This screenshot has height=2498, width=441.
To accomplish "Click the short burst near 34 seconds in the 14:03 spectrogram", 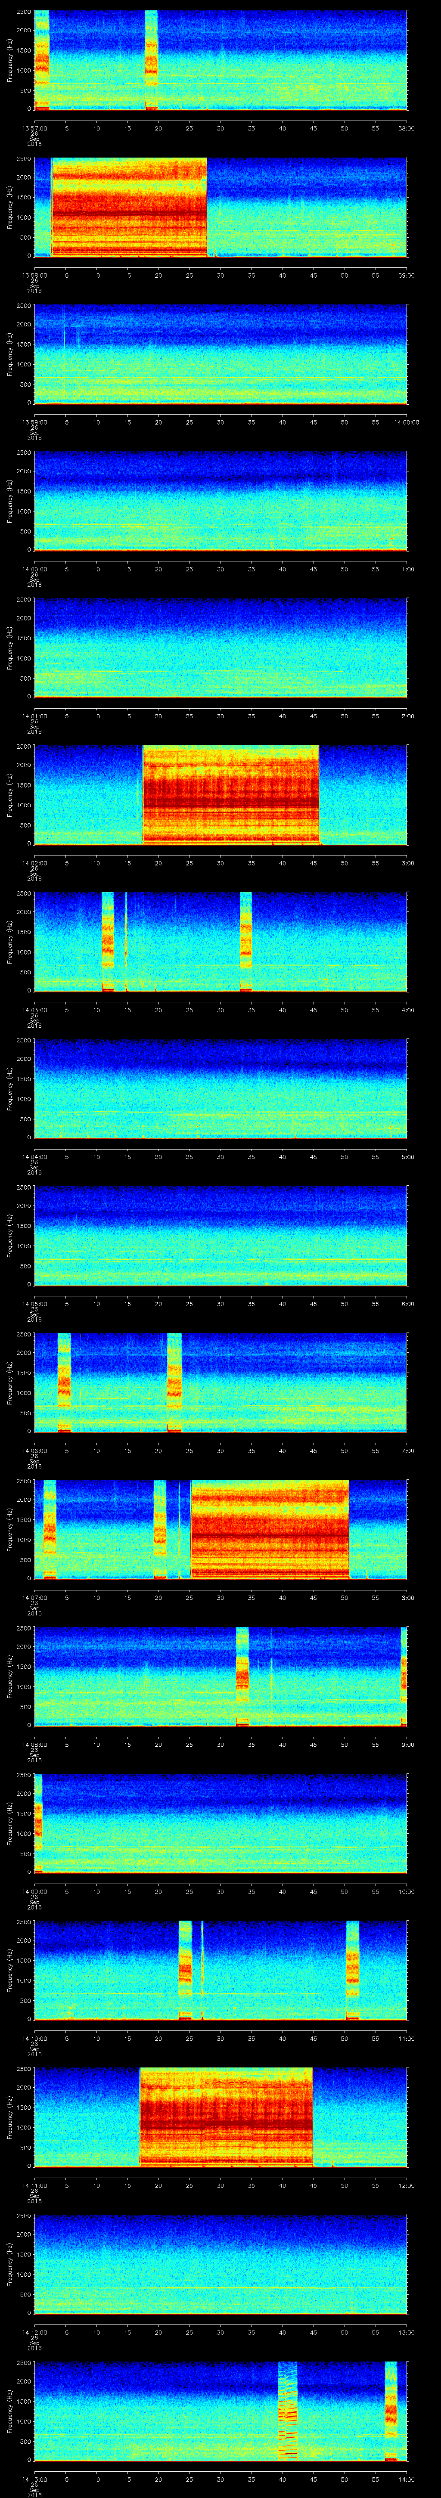I will tap(246, 941).
